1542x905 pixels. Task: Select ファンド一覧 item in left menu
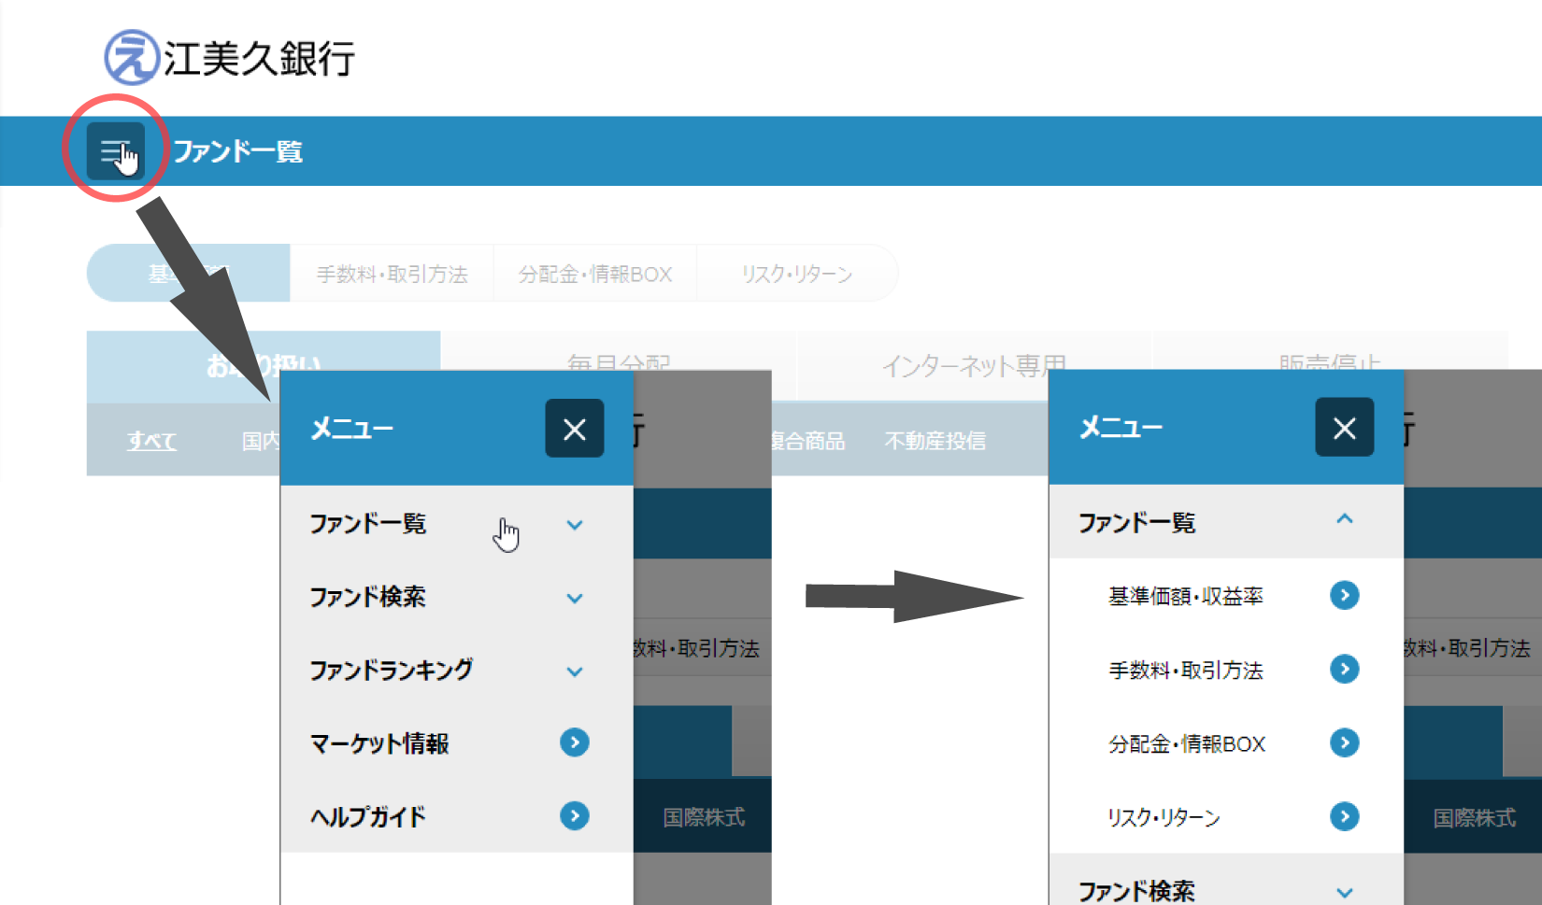click(457, 523)
